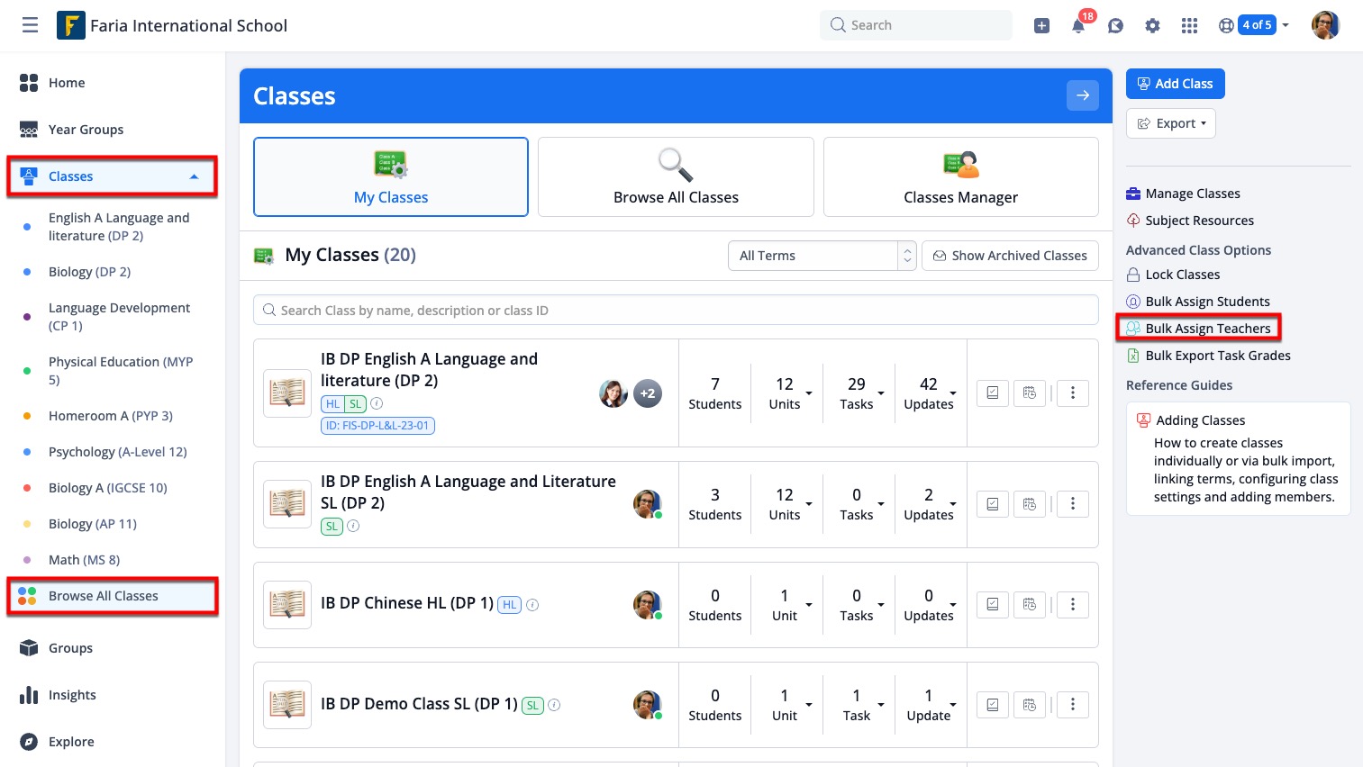Collapse the Classes sidebar section
This screenshot has width=1363, height=767.
tap(194, 176)
